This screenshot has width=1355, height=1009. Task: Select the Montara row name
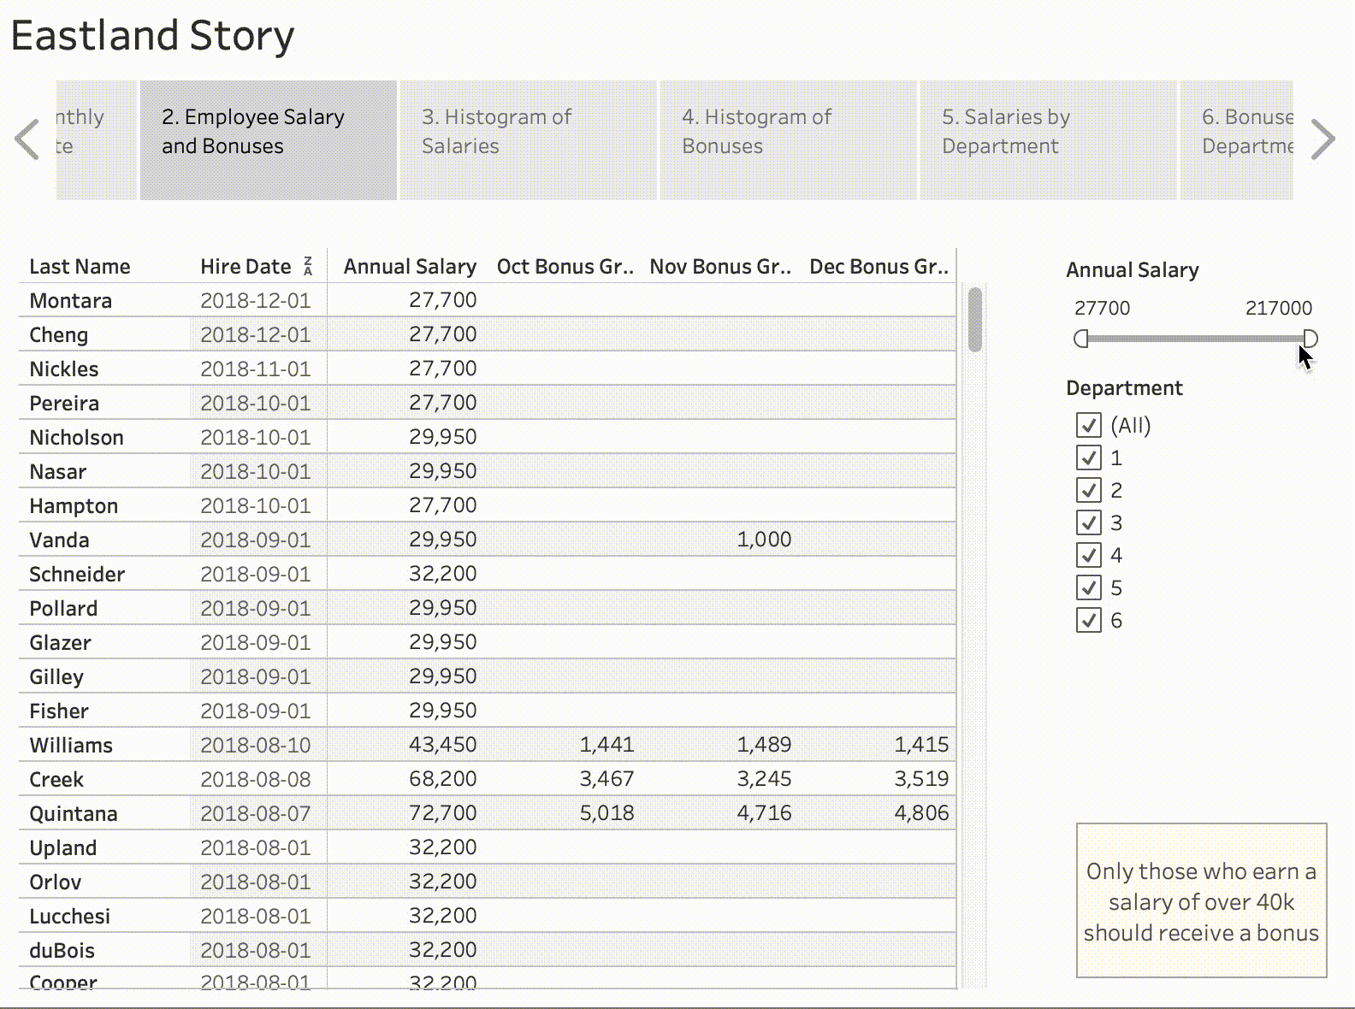coord(70,301)
